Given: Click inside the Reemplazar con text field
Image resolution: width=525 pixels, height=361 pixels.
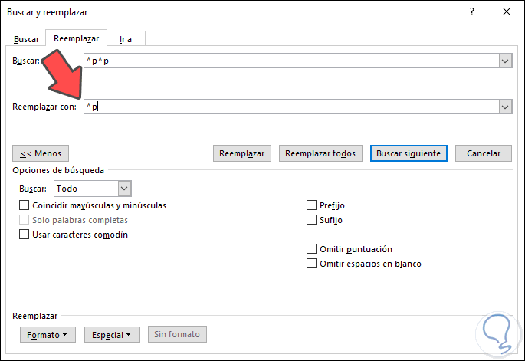Looking at the screenshot, I should pos(291,107).
